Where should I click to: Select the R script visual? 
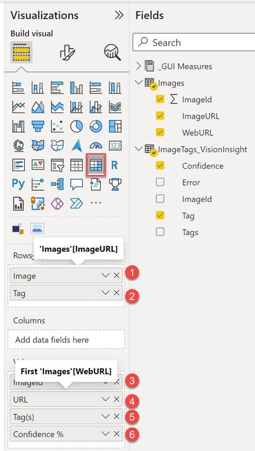[115, 165]
